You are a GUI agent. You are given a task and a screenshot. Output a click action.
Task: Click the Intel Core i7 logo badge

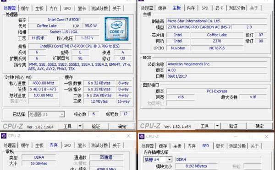(x=116, y=29)
